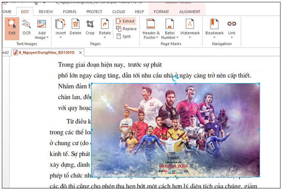Open the PROTECT ribbon tab
Viewport: 284px width, 190px height.
[x=94, y=12]
